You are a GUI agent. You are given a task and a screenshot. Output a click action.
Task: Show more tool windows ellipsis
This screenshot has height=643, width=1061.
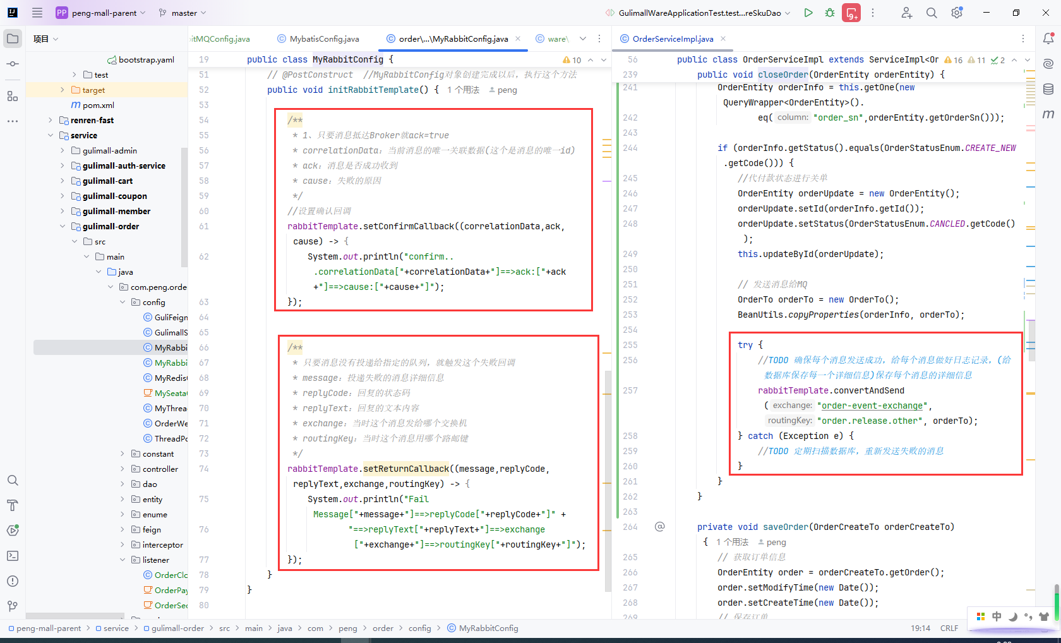(x=13, y=121)
